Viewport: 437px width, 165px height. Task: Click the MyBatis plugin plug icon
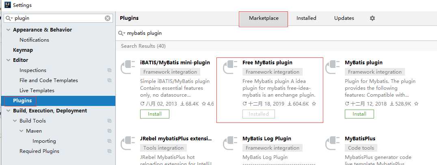[x=333, y=68]
